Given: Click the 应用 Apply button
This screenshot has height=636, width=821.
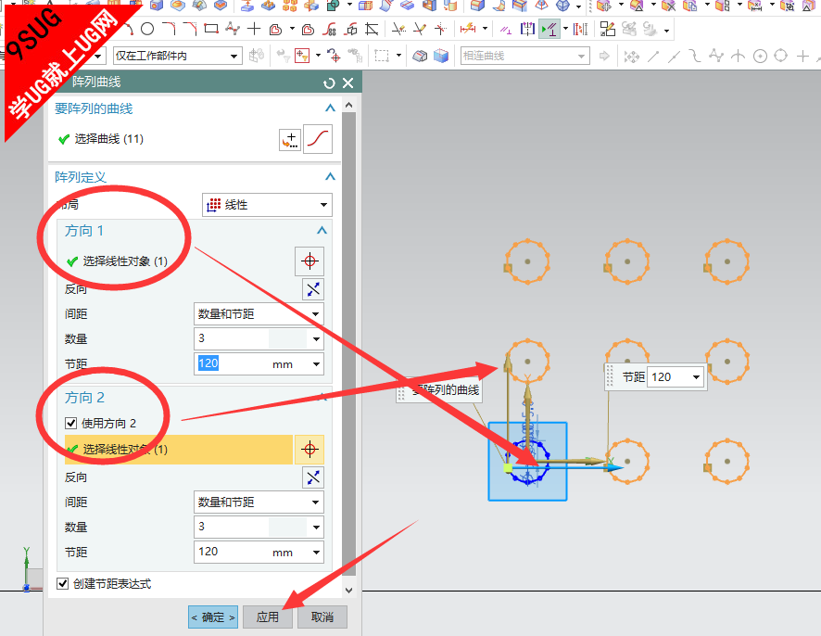Looking at the screenshot, I should pos(268,617).
